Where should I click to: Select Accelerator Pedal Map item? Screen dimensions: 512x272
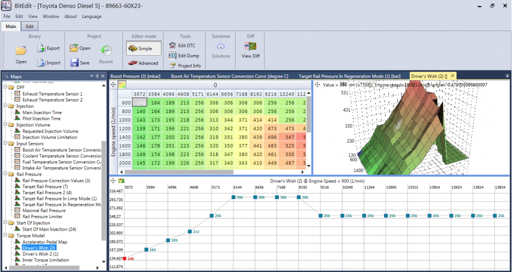[x=44, y=241]
